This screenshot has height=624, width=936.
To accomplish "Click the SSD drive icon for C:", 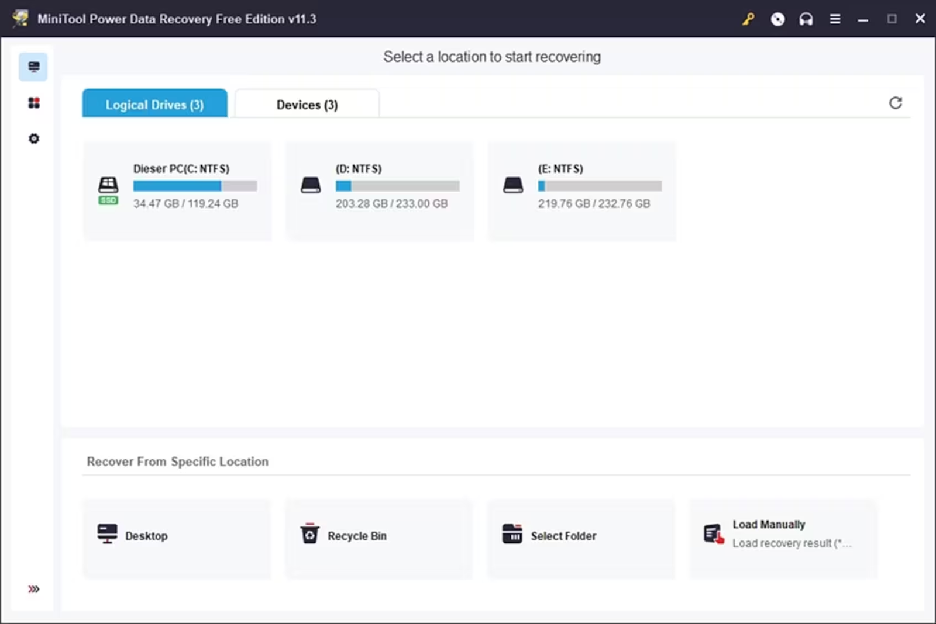I will tap(108, 190).
